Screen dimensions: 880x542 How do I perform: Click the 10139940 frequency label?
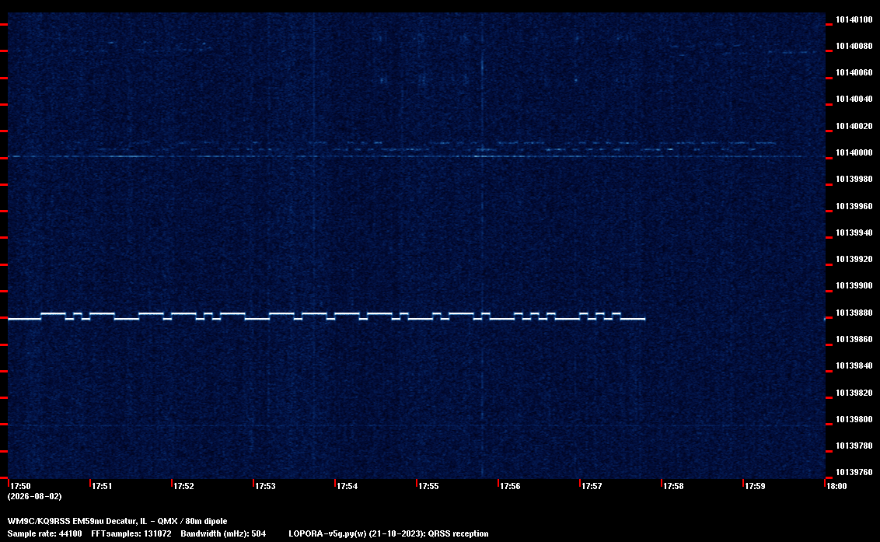pyautogui.click(x=854, y=233)
